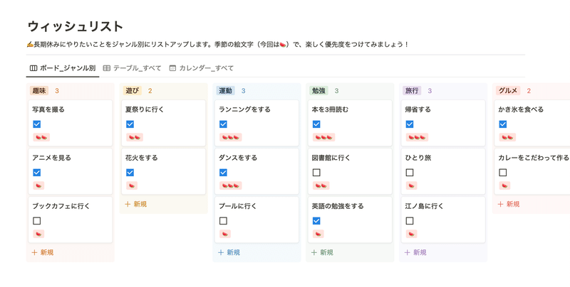This screenshot has height=287, width=570.
Task: Open the 本を3冊読む card title
Action: [330, 109]
